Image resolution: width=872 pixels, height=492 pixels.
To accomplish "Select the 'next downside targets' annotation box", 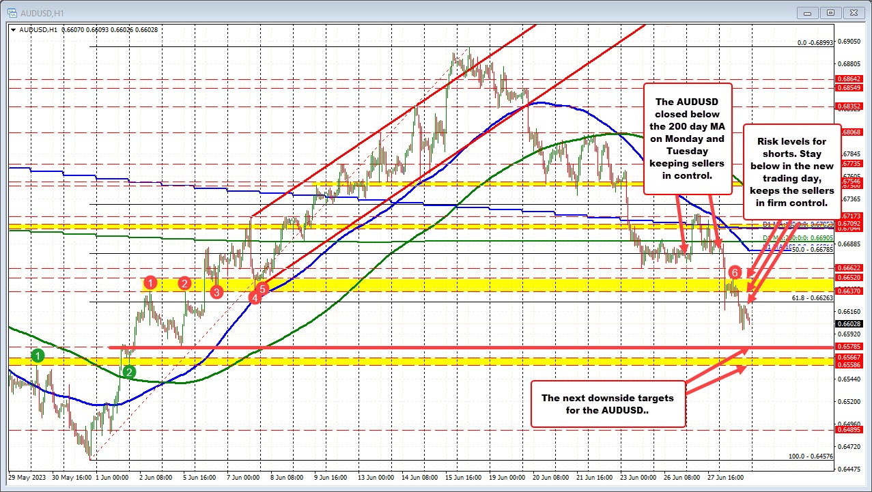I will 607,404.
